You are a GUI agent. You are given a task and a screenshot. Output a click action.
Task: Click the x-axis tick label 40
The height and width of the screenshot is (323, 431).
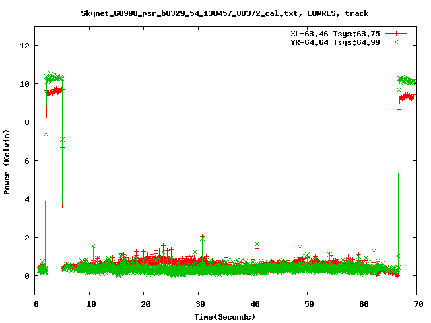[255, 304]
